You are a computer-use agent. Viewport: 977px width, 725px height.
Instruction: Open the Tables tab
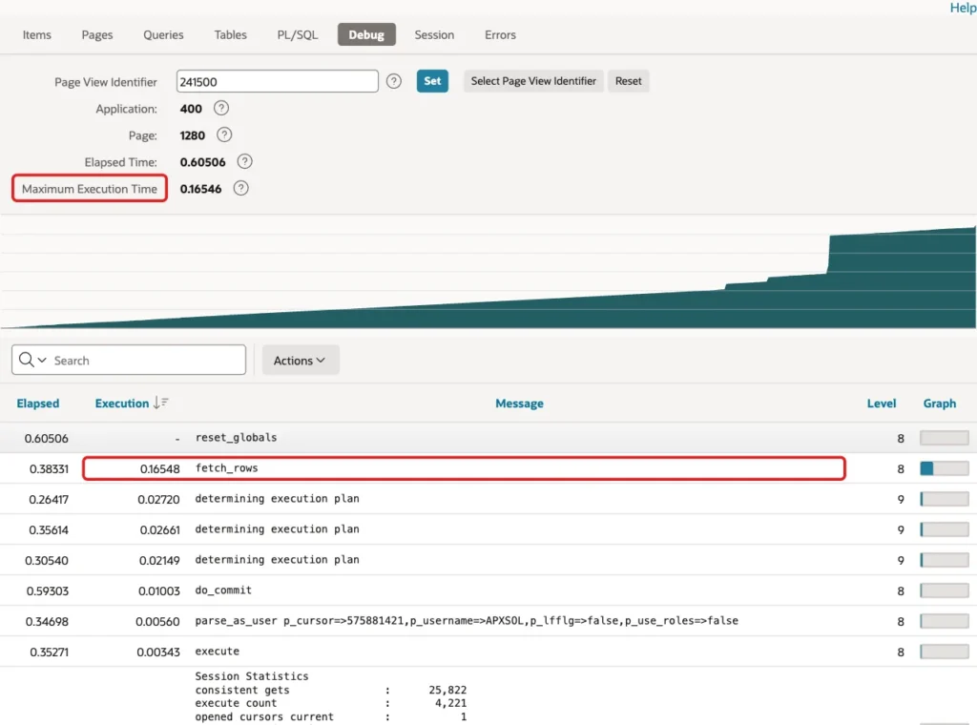(231, 35)
